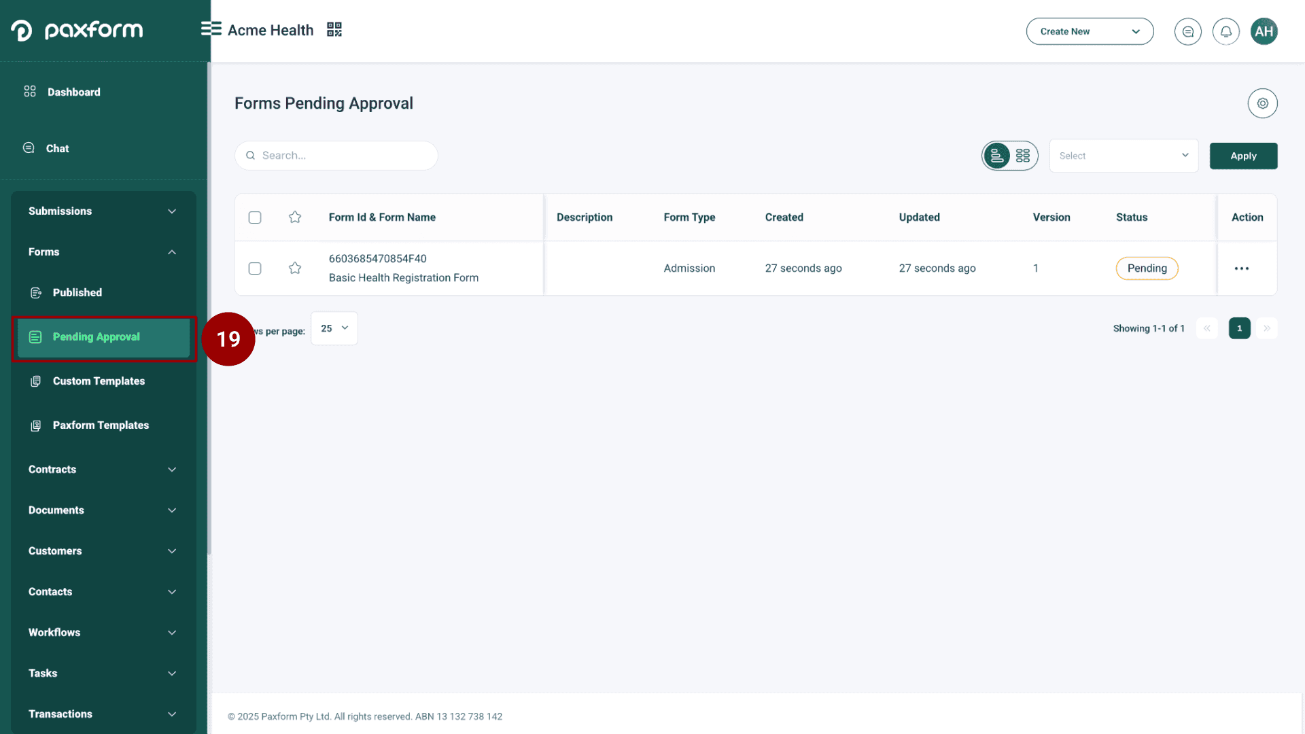The image size is (1305, 734).
Task: Tick the Basic Health Registration Form checkbox
Action: (x=255, y=268)
